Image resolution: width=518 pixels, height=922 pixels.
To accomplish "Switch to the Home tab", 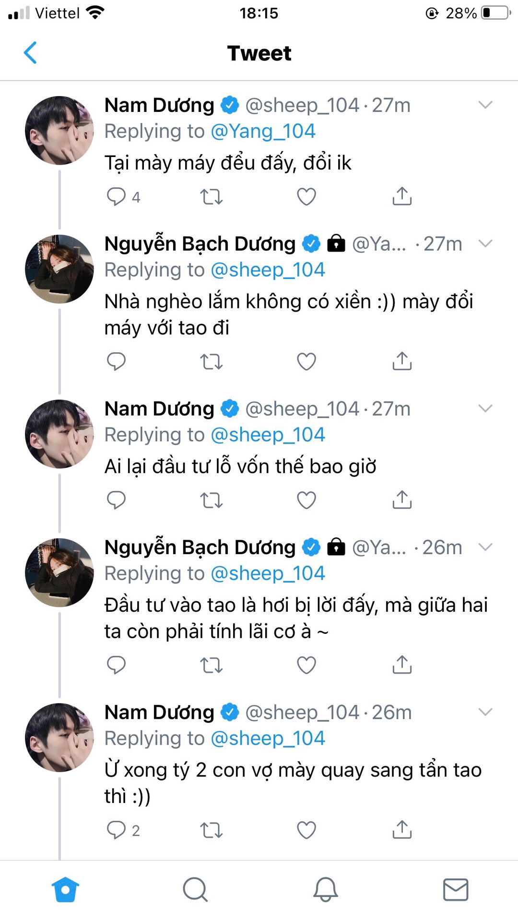I will 65,889.
